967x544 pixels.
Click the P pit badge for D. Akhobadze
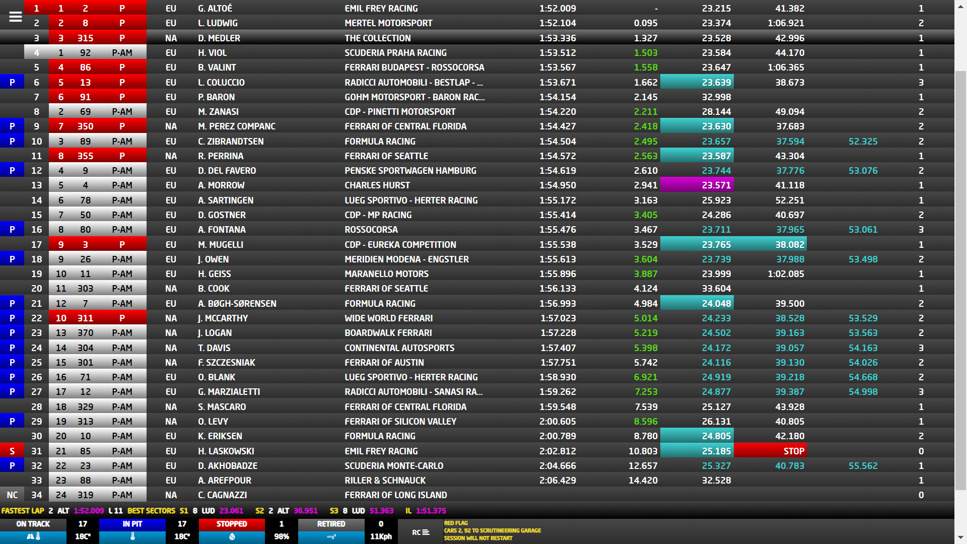tap(12, 465)
